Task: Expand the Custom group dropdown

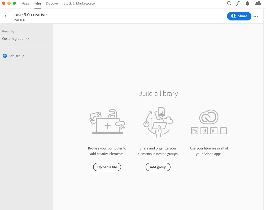Action: (15, 39)
